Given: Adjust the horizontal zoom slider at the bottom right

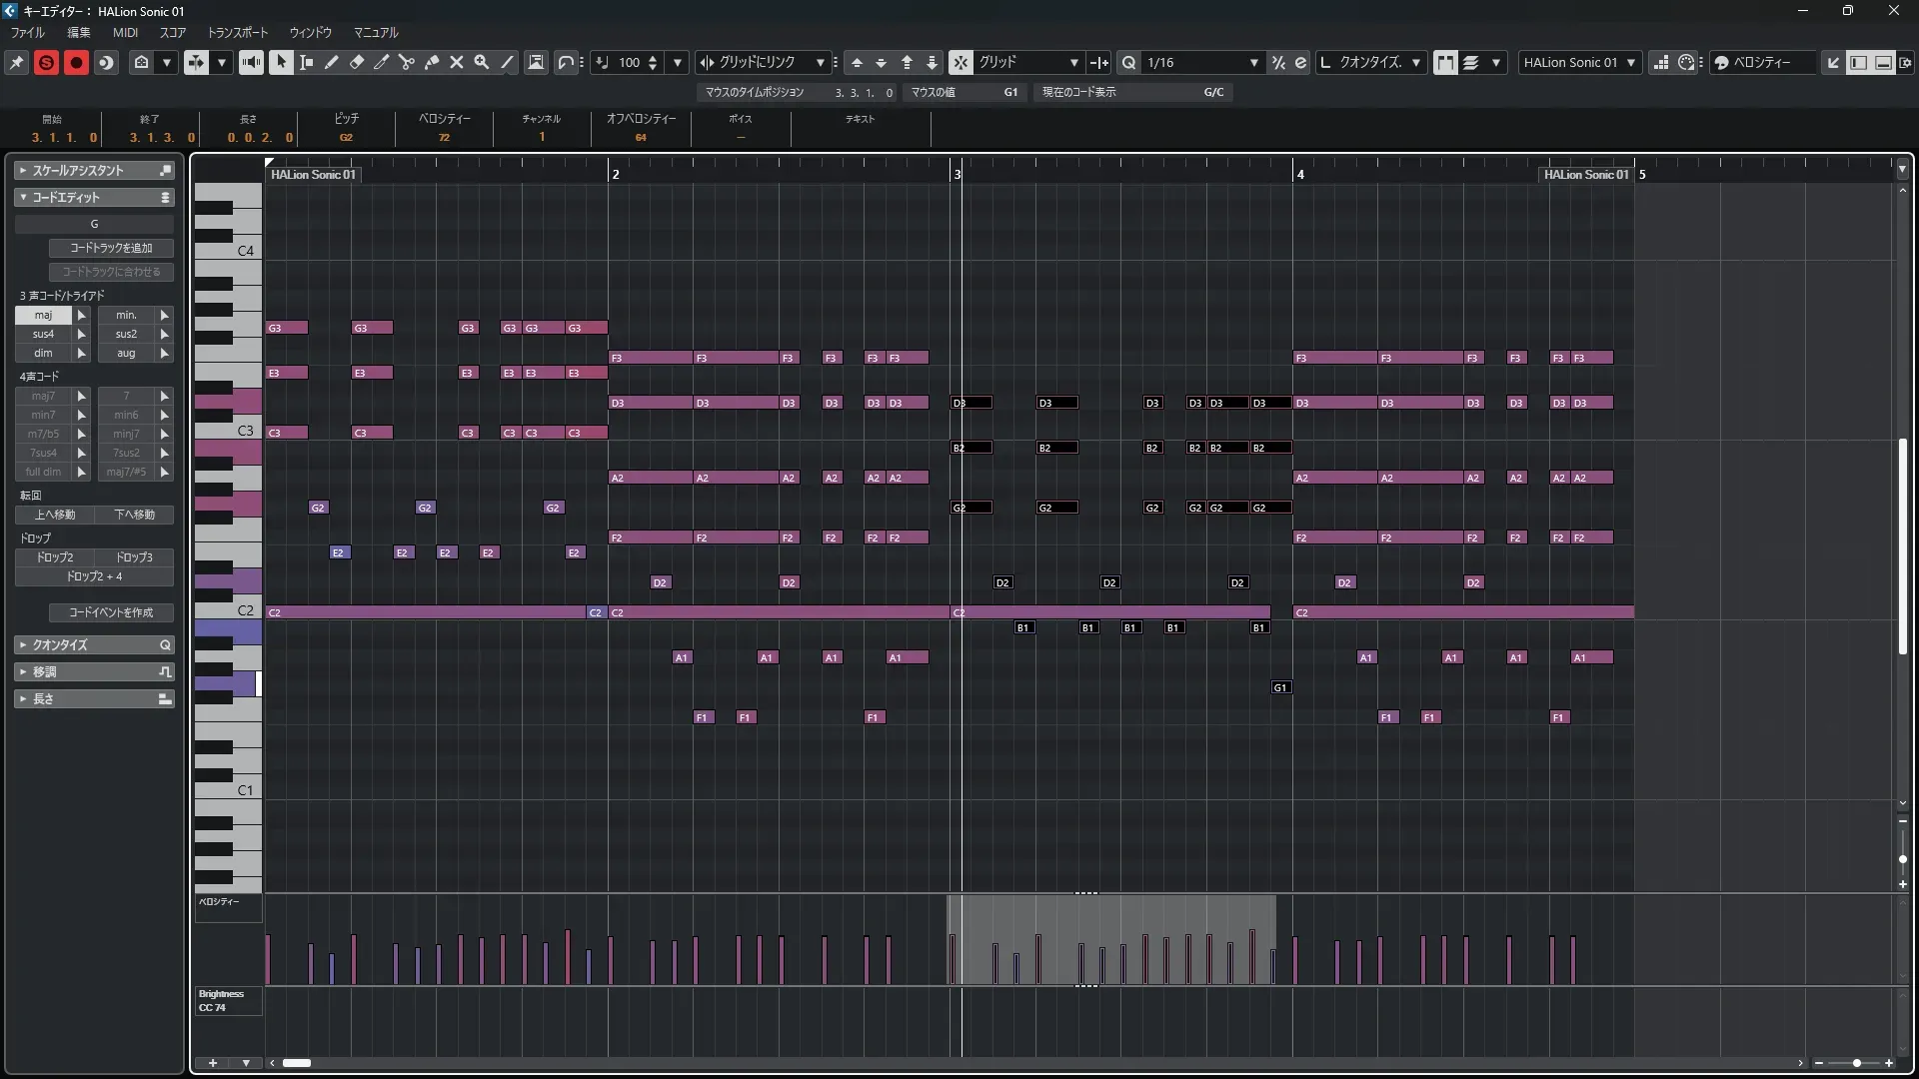Looking at the screenshot, I should 1856,1063.
